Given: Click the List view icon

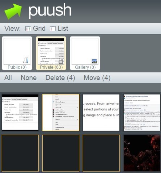Looking at the screenshot, I should pyautogui.click(x=53, y=29).
